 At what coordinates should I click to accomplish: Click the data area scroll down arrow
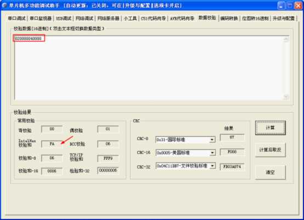(x=286, y=97)
